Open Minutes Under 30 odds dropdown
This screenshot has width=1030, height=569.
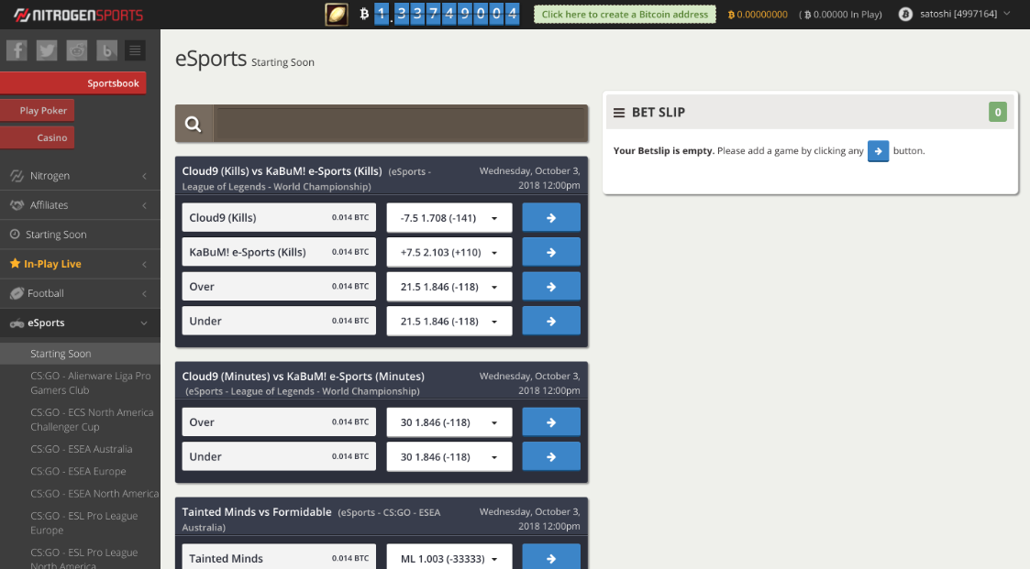[x=449, y=457]
